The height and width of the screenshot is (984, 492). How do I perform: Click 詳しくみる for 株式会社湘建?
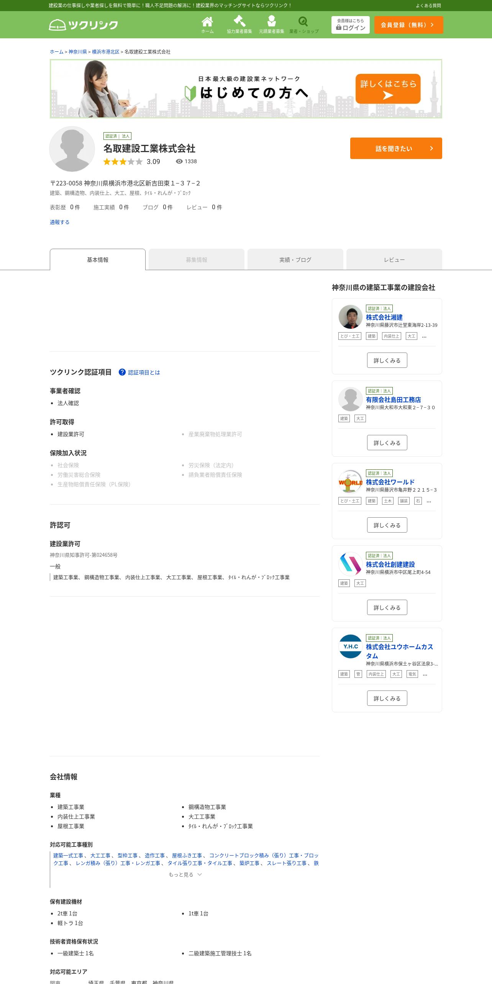387,360
